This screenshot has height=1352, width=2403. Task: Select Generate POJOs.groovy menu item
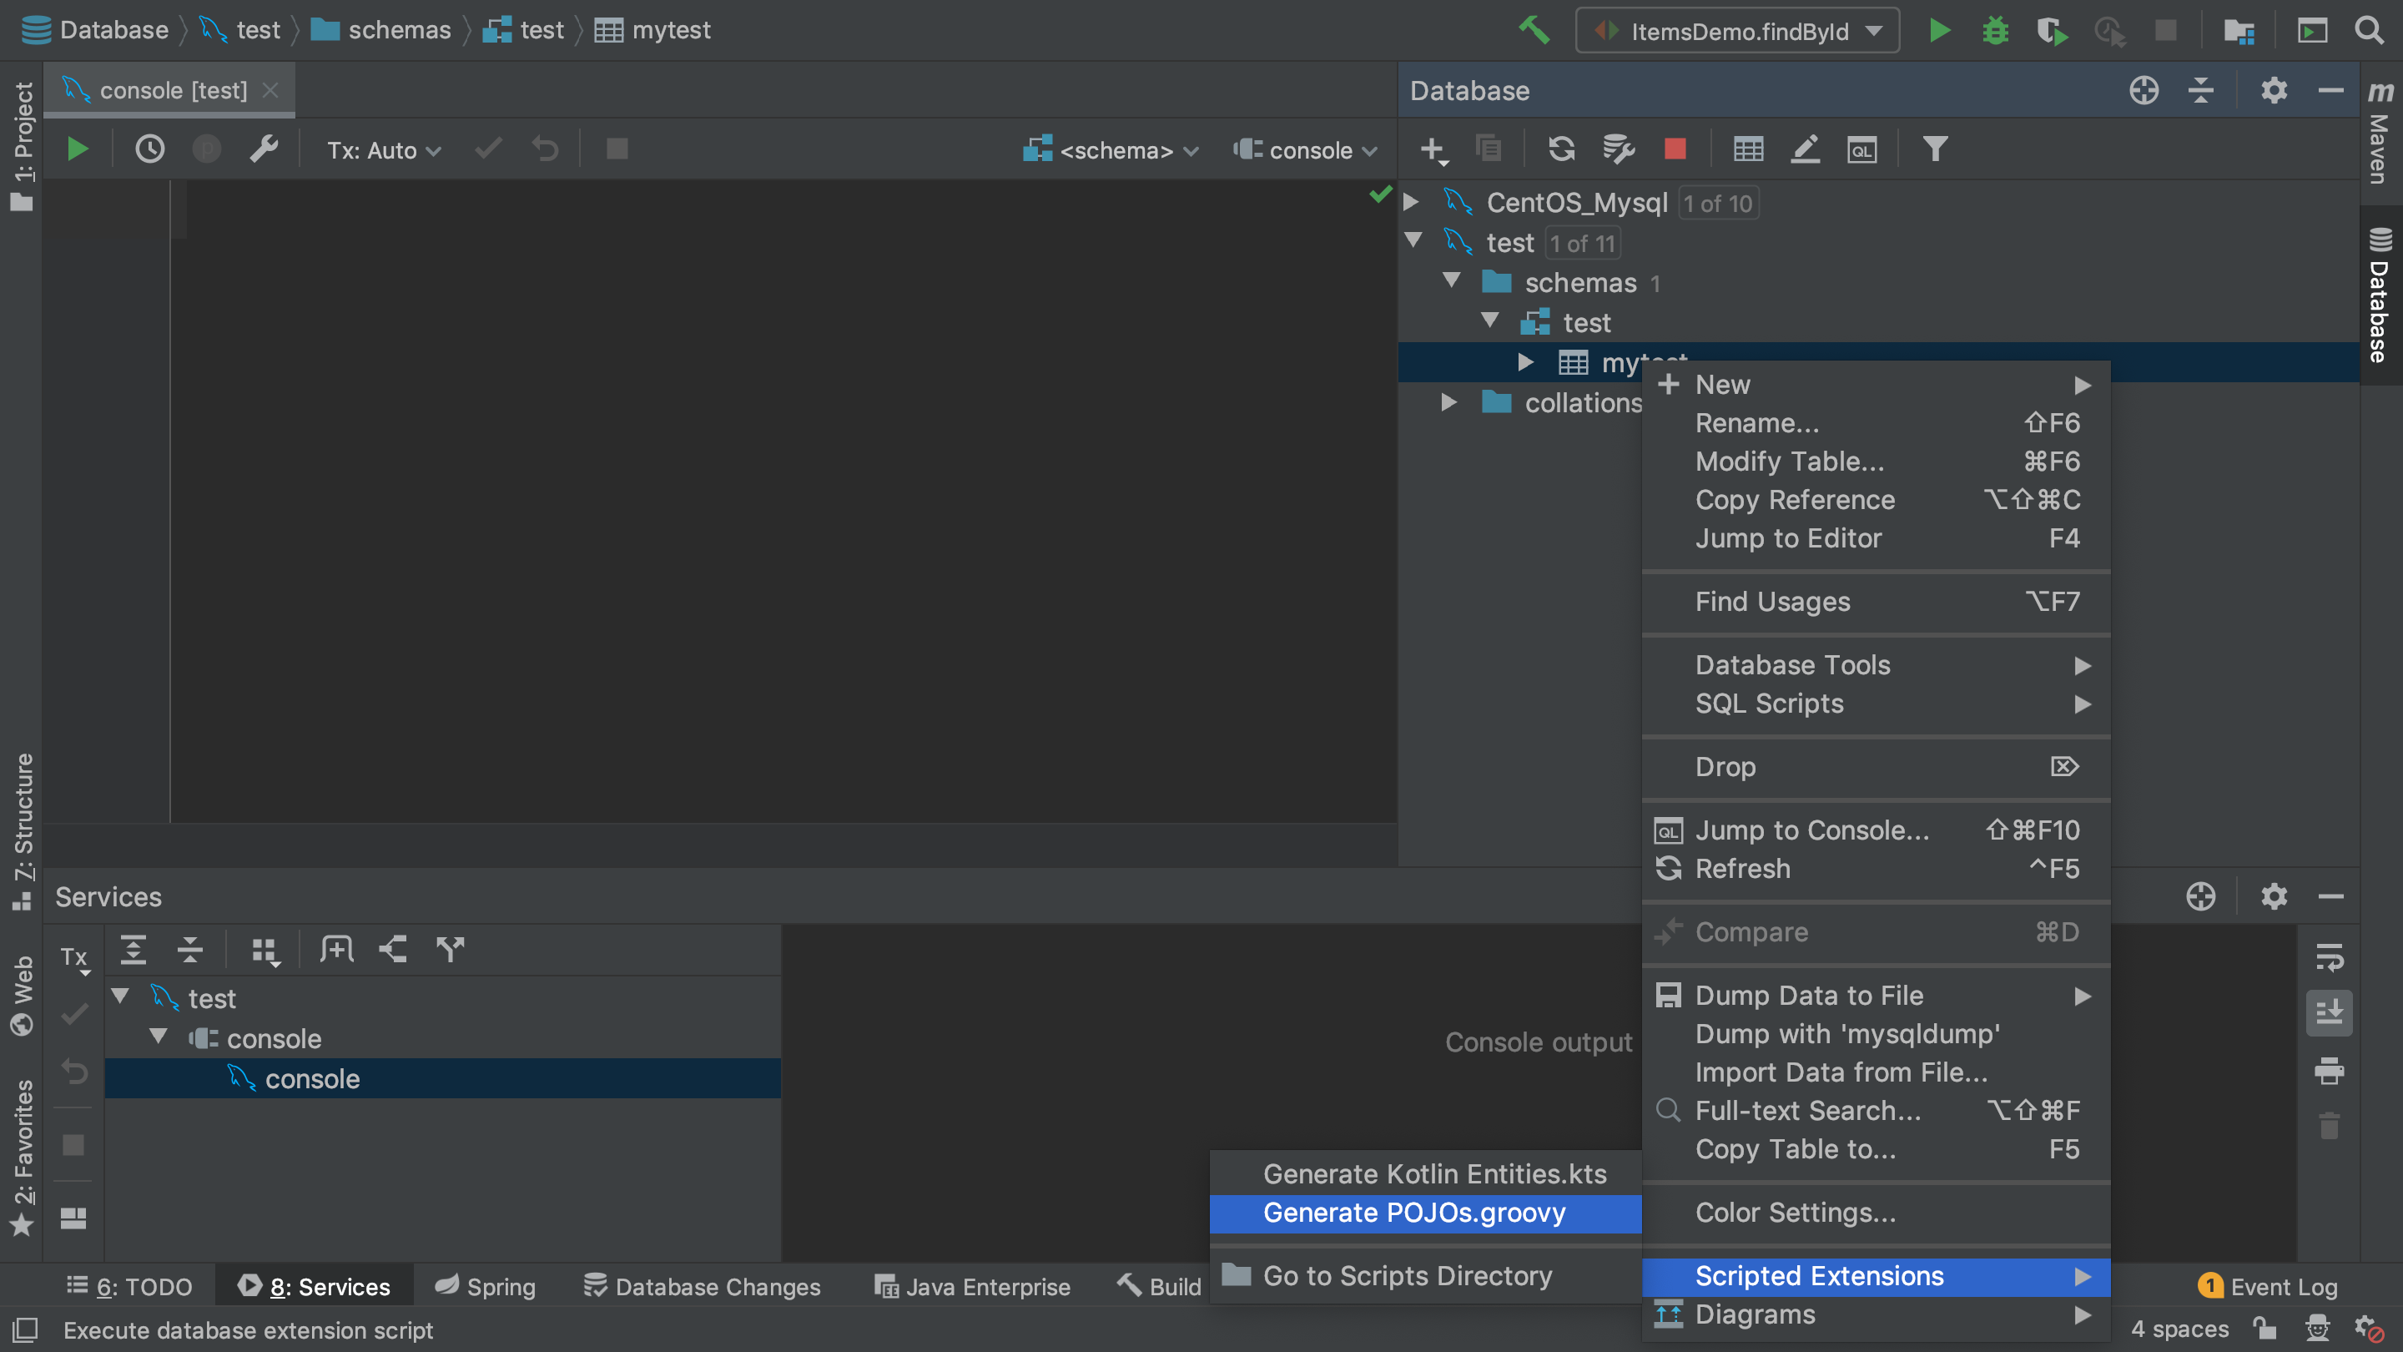[1413, 1213]
